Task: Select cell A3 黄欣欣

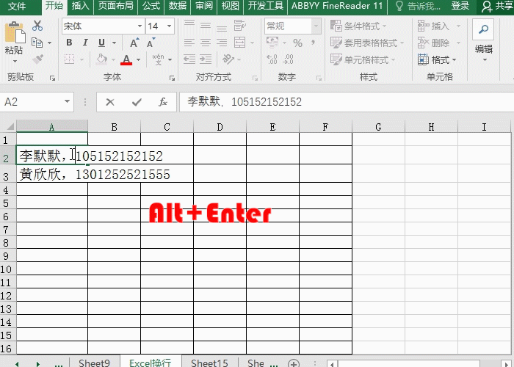Action: click(x=52, y=175)
